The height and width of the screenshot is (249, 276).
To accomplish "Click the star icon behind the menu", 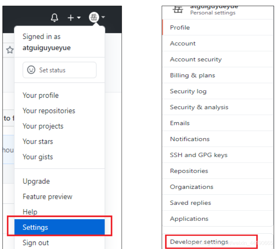I will [x=10, y=50].
